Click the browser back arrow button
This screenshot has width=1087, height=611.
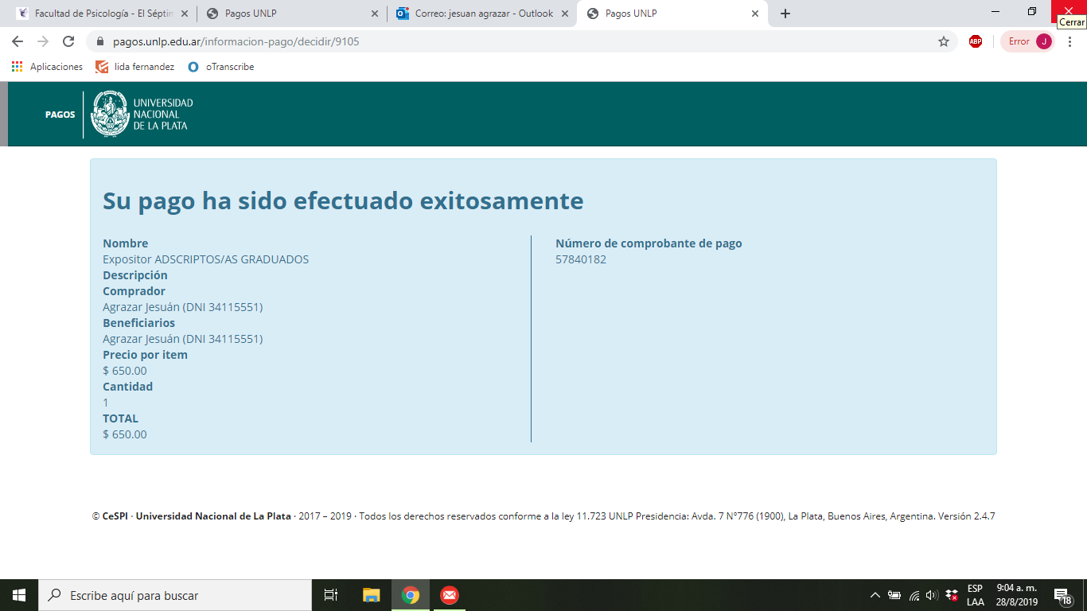coord(18,41)
